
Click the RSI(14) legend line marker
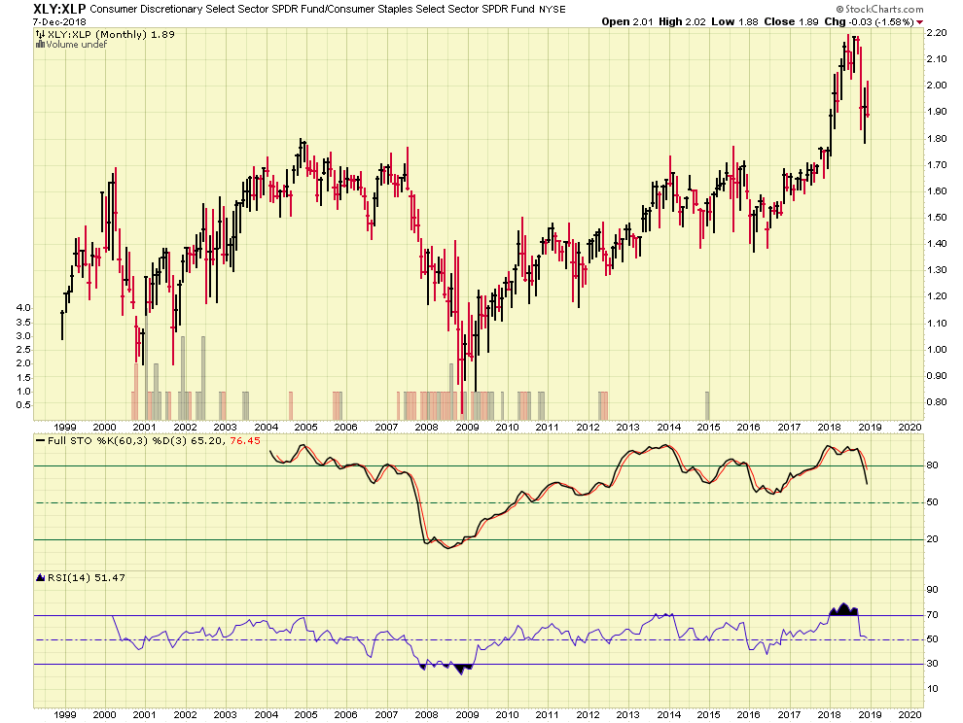click(40, 577)
